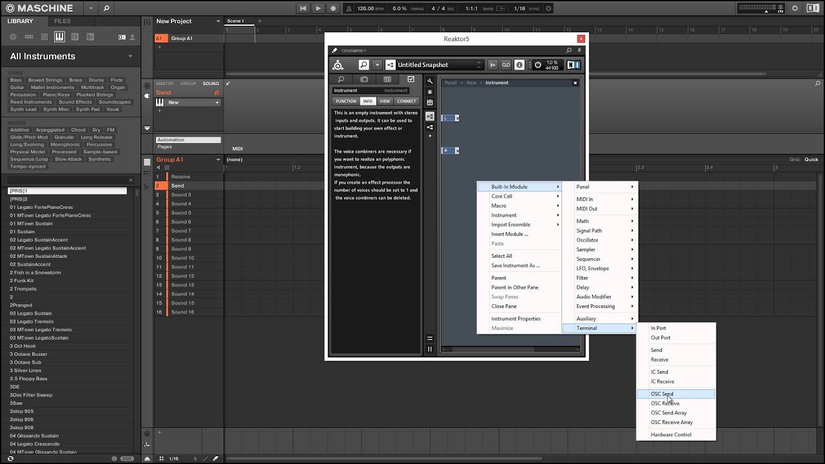The height and width of the screenshot is (464, 825).
Task: Select the Sounds grid browser icon
Action: coord(44,37)
